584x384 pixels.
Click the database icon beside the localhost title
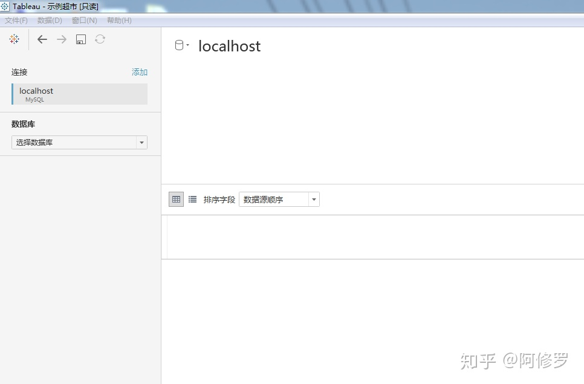coord(178,45)
